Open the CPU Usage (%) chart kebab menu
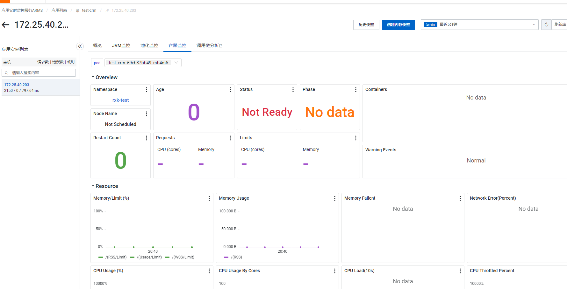567x289 pixels. (x=209, y=271)
